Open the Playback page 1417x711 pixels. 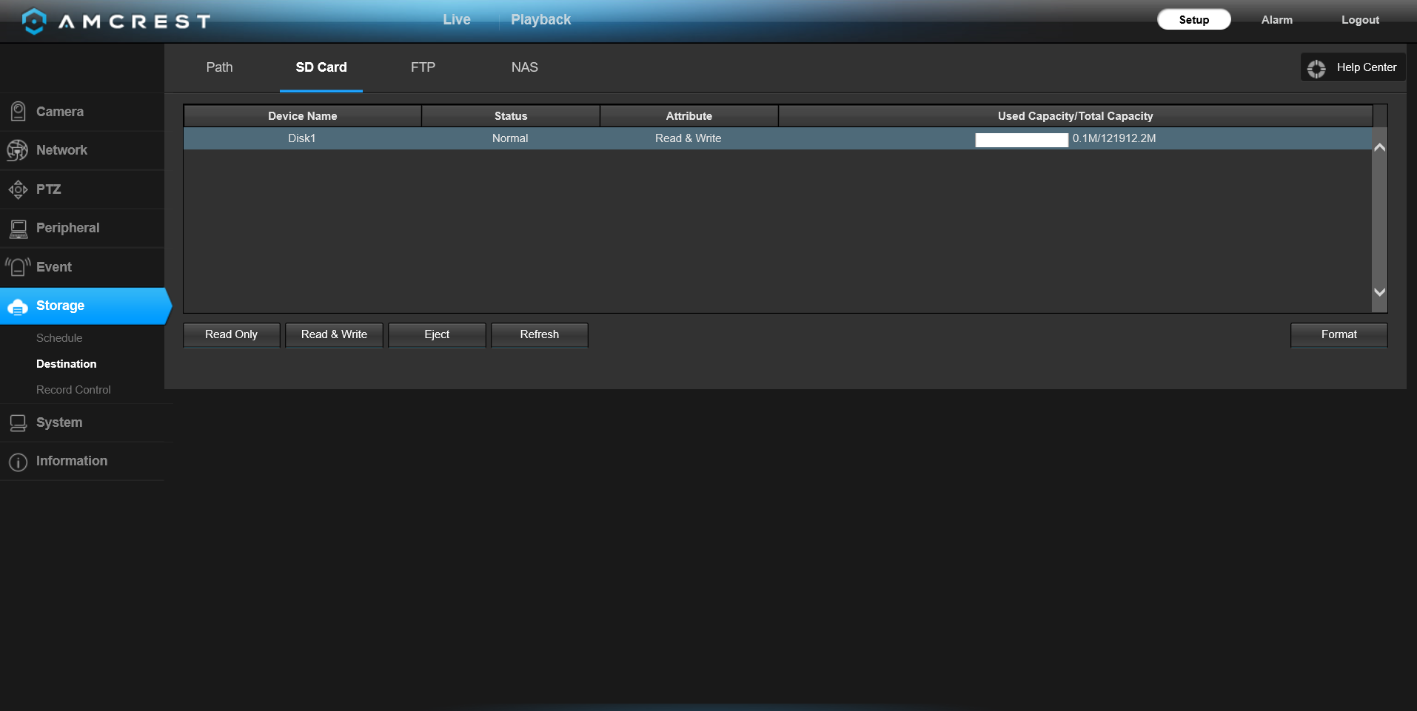click(x=540, y=20)
